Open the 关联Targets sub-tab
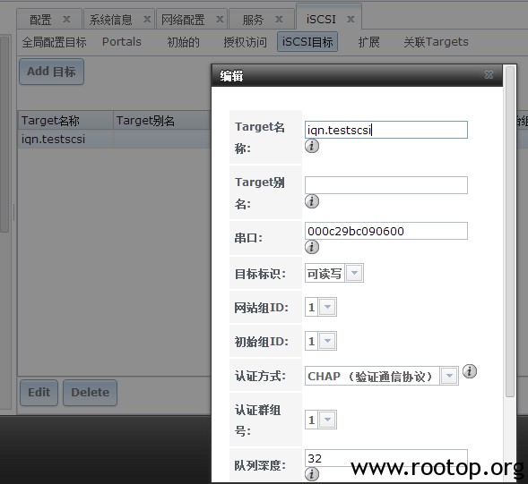 [x=436, y=42]
